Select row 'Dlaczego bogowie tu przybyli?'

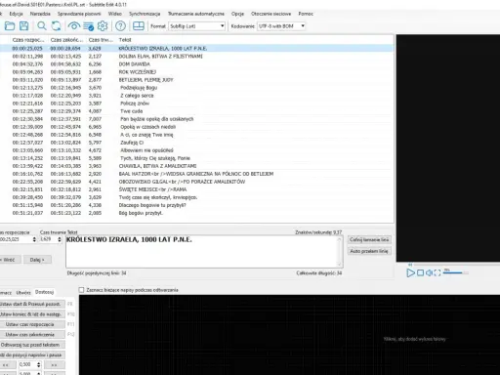point(196,205)
